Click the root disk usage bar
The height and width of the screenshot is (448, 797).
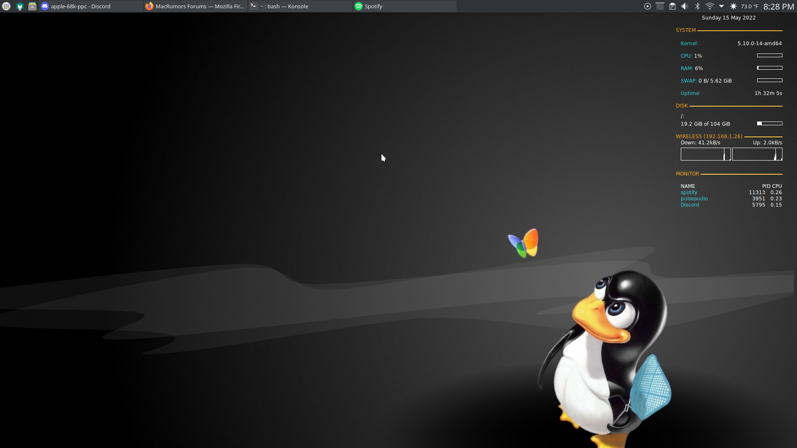[x=770, y=124]
